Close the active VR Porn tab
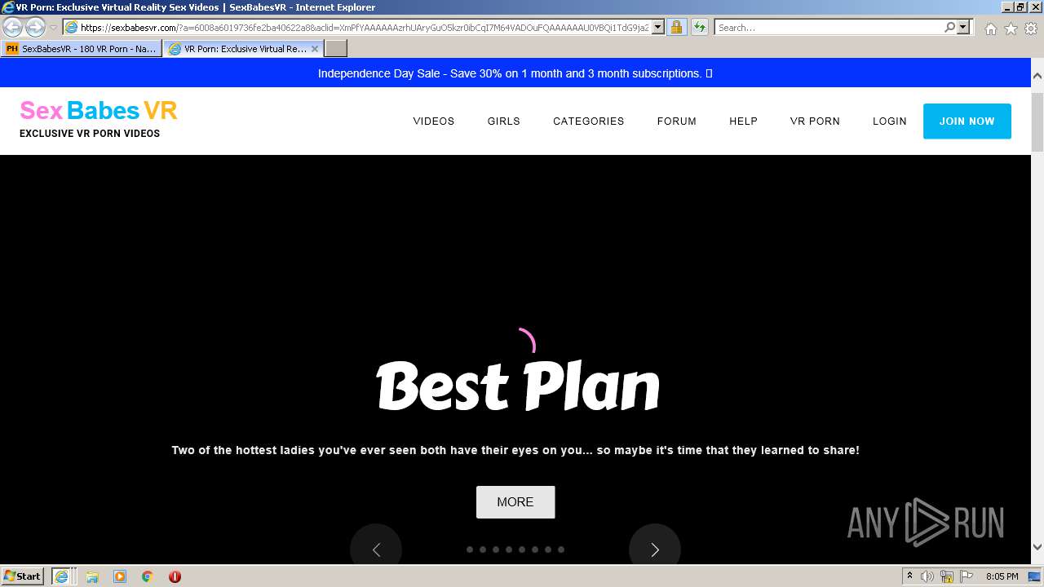This screenshot has width=1044, height=587. (315, 49)
